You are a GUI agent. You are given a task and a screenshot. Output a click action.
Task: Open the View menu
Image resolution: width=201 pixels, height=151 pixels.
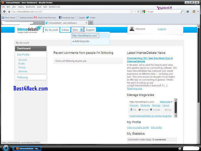[x=14, y=7]
